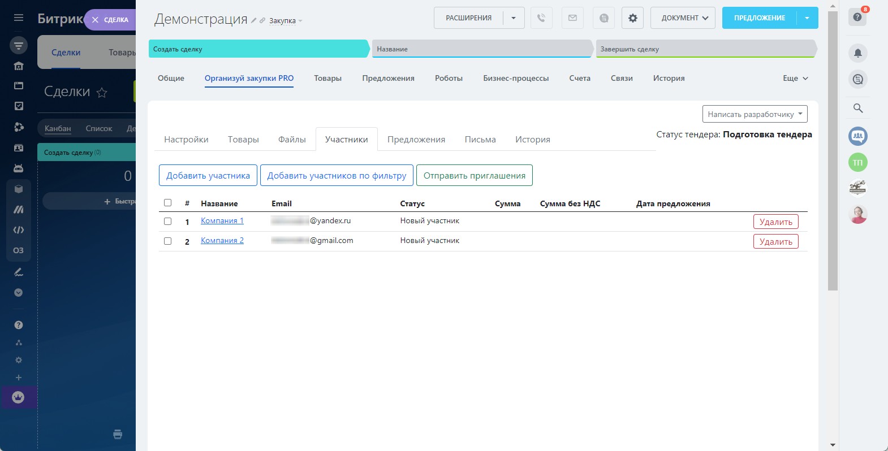Click the email envelope icon in header
The width and height of the screenshot is (888, 451).
[x=572, y=18]
